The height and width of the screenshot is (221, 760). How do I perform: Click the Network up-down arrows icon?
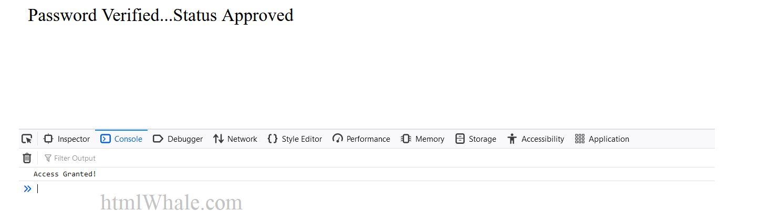[x=218, y=139]
